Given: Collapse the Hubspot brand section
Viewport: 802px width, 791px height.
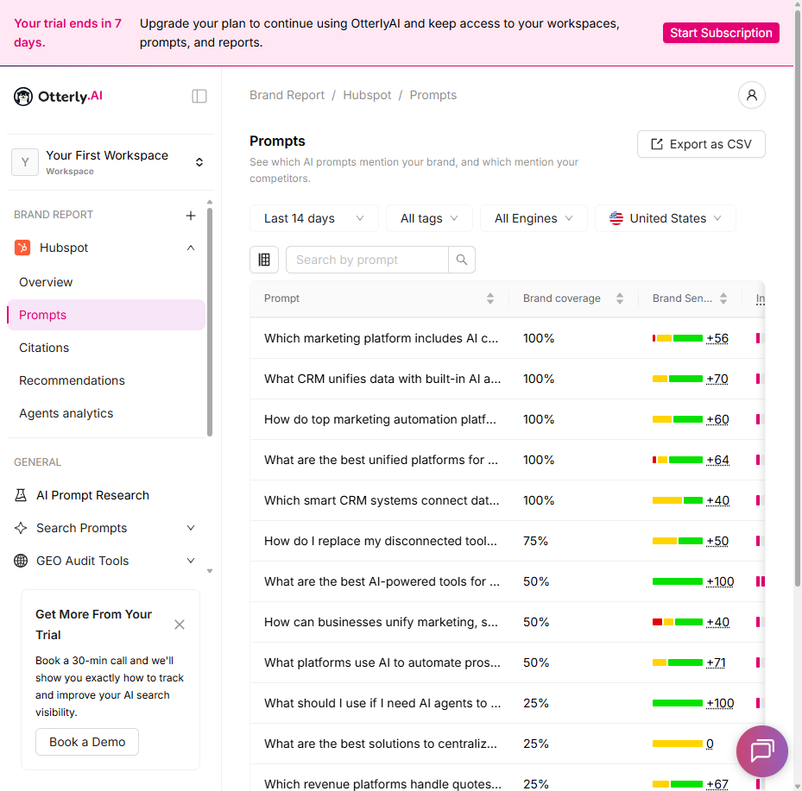Looking at the screenshot, I should 191,248.
